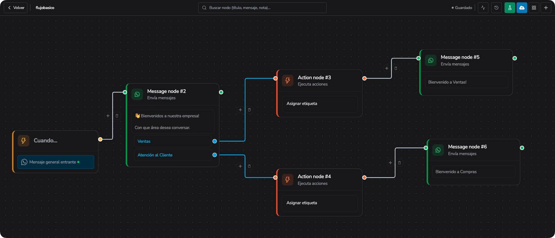Select the Action node #3 title
555x238 pixels.
[314, 78]
